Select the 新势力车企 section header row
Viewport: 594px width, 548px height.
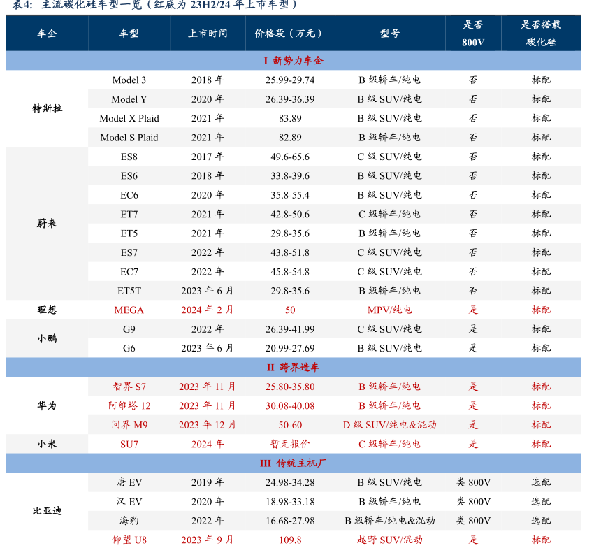(x=294, y=61)
